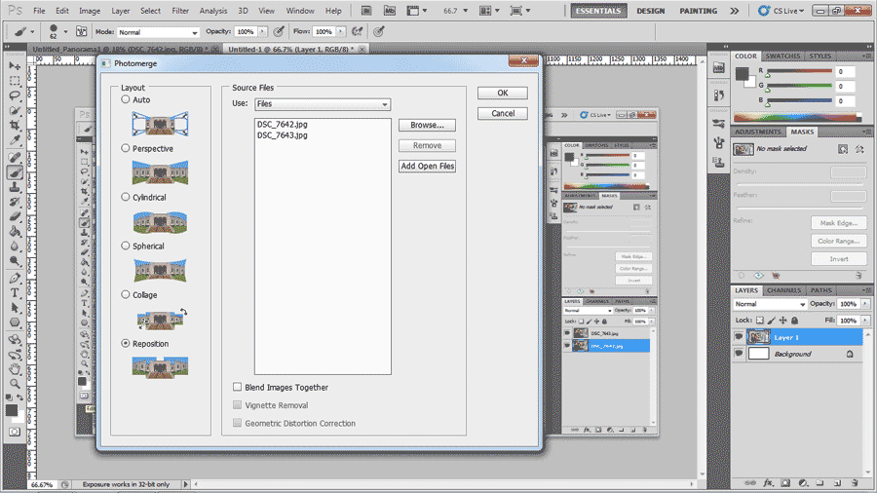This screenshot has height=493, width=877.
Task: Expand more workspaces double-arrow
Action: [x=735, y=11]
